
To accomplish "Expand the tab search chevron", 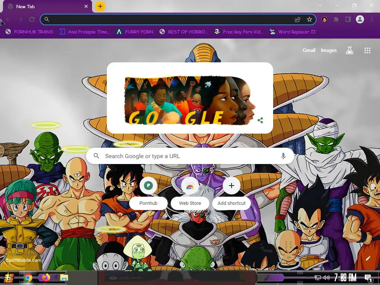I will (x=320, y=5).
